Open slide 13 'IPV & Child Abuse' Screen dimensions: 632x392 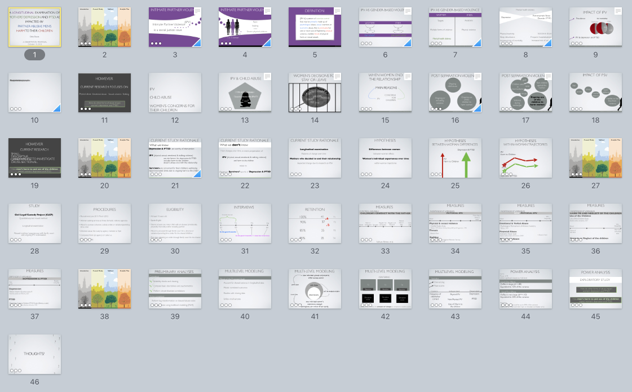pyautogui.click(x=245, y=91)
